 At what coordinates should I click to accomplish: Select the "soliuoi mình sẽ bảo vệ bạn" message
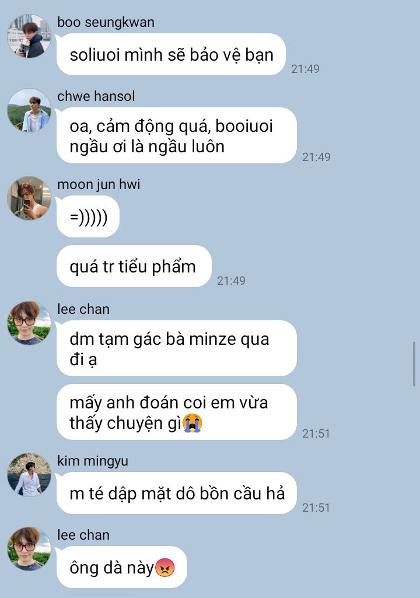click(171, 54)
